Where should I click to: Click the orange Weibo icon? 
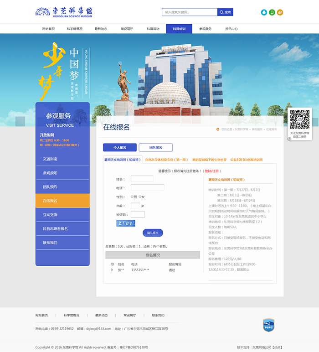click(280, 12)
